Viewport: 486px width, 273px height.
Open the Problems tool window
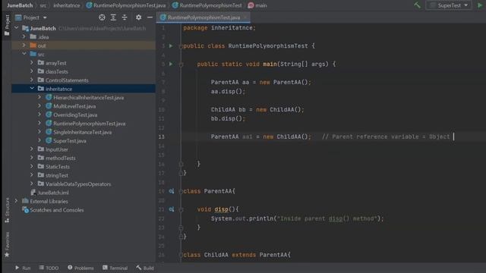tap(80, 268)
